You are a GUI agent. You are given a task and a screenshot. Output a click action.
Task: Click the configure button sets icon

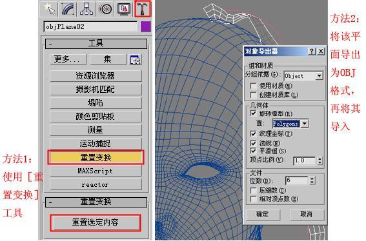(x=136, y=60)
